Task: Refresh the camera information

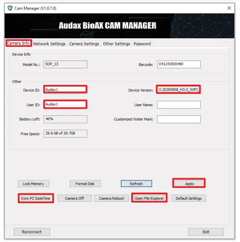Action: (136, 184)
